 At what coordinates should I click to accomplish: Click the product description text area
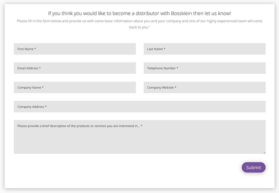[x=140, y=137]
